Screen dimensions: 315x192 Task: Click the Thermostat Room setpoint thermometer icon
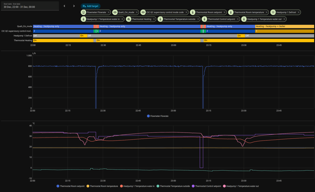[x=193, y=12]
